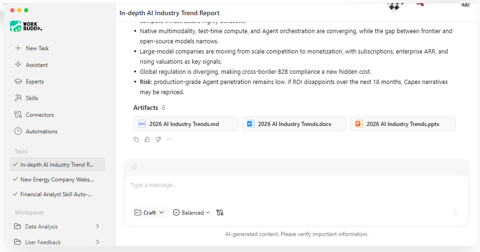
Task: Open the Balanced setting dropdown
Action: (192, 212)
